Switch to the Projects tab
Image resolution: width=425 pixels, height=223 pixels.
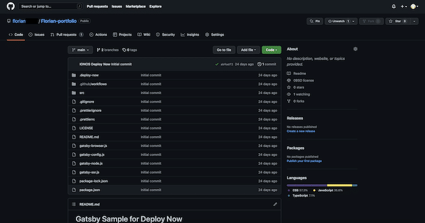tap(122, 35)
